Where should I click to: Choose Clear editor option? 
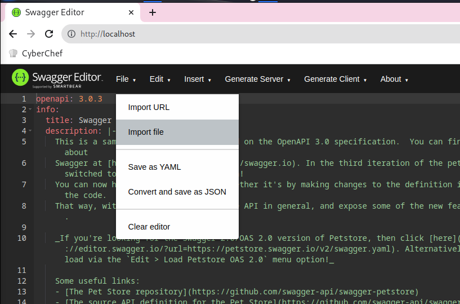177,227
